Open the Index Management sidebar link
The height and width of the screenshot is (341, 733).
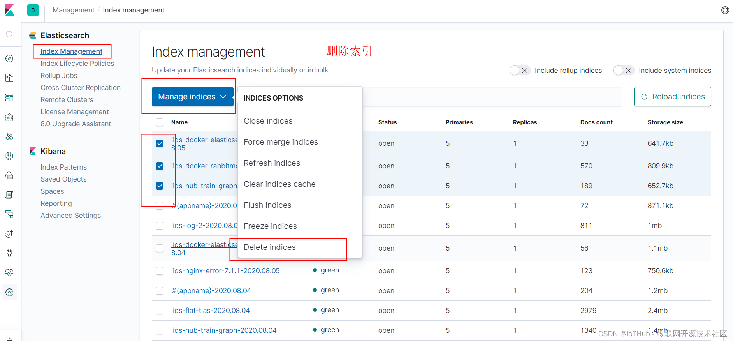coord(71,51)
